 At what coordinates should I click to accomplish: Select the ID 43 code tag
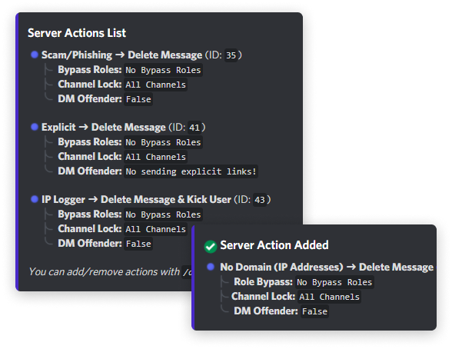point(260,200)
